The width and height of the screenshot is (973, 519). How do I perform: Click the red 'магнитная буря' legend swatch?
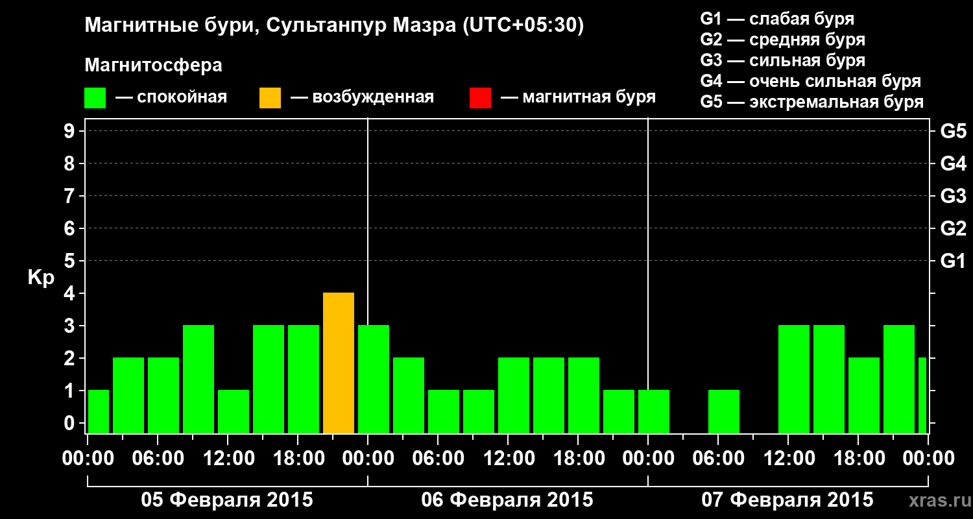point(481,98)
